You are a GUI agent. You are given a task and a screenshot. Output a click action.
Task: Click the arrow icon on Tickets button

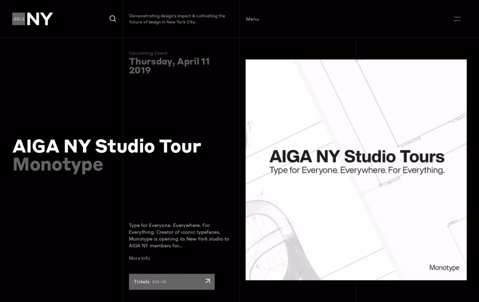tap(207, 281)
